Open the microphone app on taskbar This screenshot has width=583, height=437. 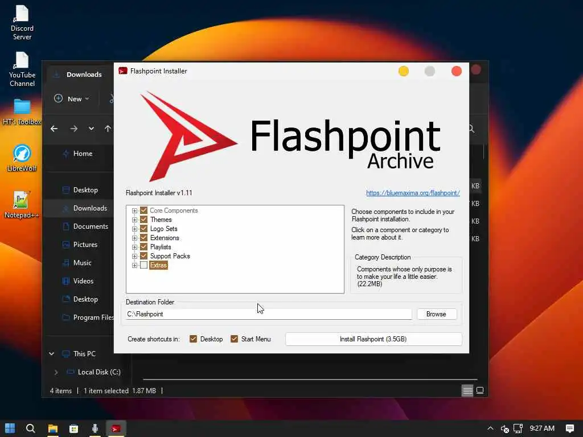[x=95, y=428]
